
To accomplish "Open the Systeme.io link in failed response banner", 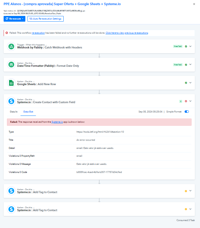I will pos(57,122).
